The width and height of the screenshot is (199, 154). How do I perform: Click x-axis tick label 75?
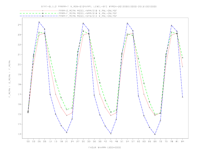pos(166,141)
